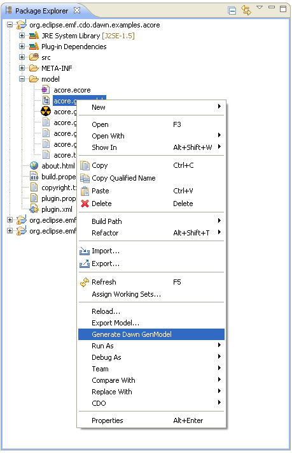Viewport: 292px width, 453px height.
Task: Select the about.html file name
Action: tap(58, 166)
